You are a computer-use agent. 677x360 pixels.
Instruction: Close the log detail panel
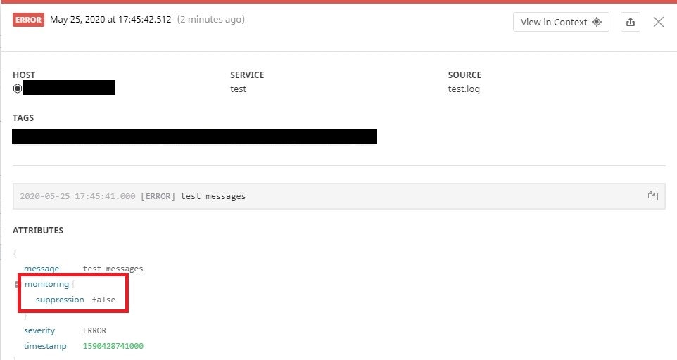pyautogui.click(x=659, y=22)
